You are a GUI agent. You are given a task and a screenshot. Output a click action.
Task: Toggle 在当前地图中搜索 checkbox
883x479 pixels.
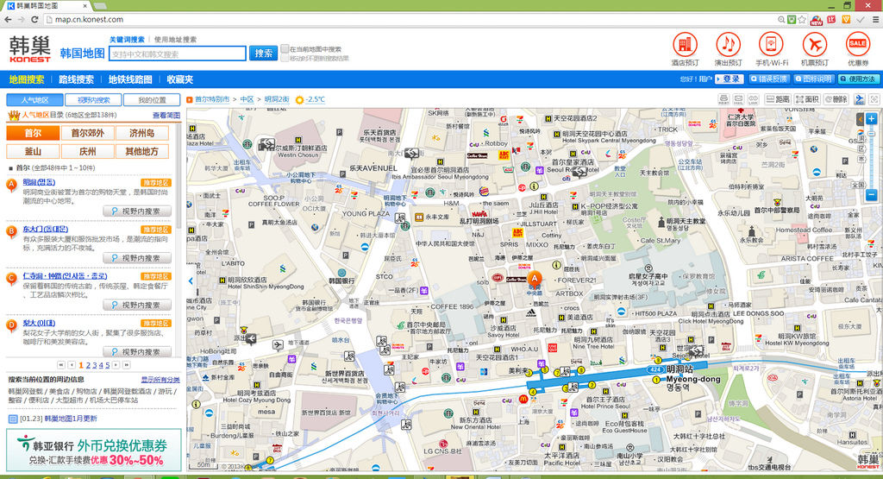pyautogui.click(x=285, y=49)
